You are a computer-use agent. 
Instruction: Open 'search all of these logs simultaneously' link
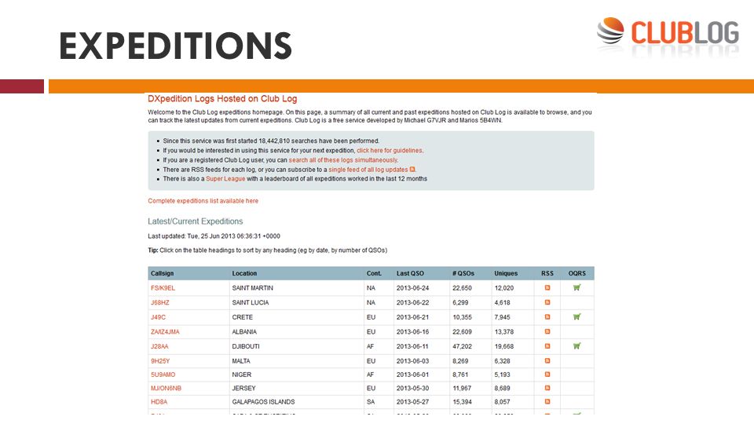[343, 160]
